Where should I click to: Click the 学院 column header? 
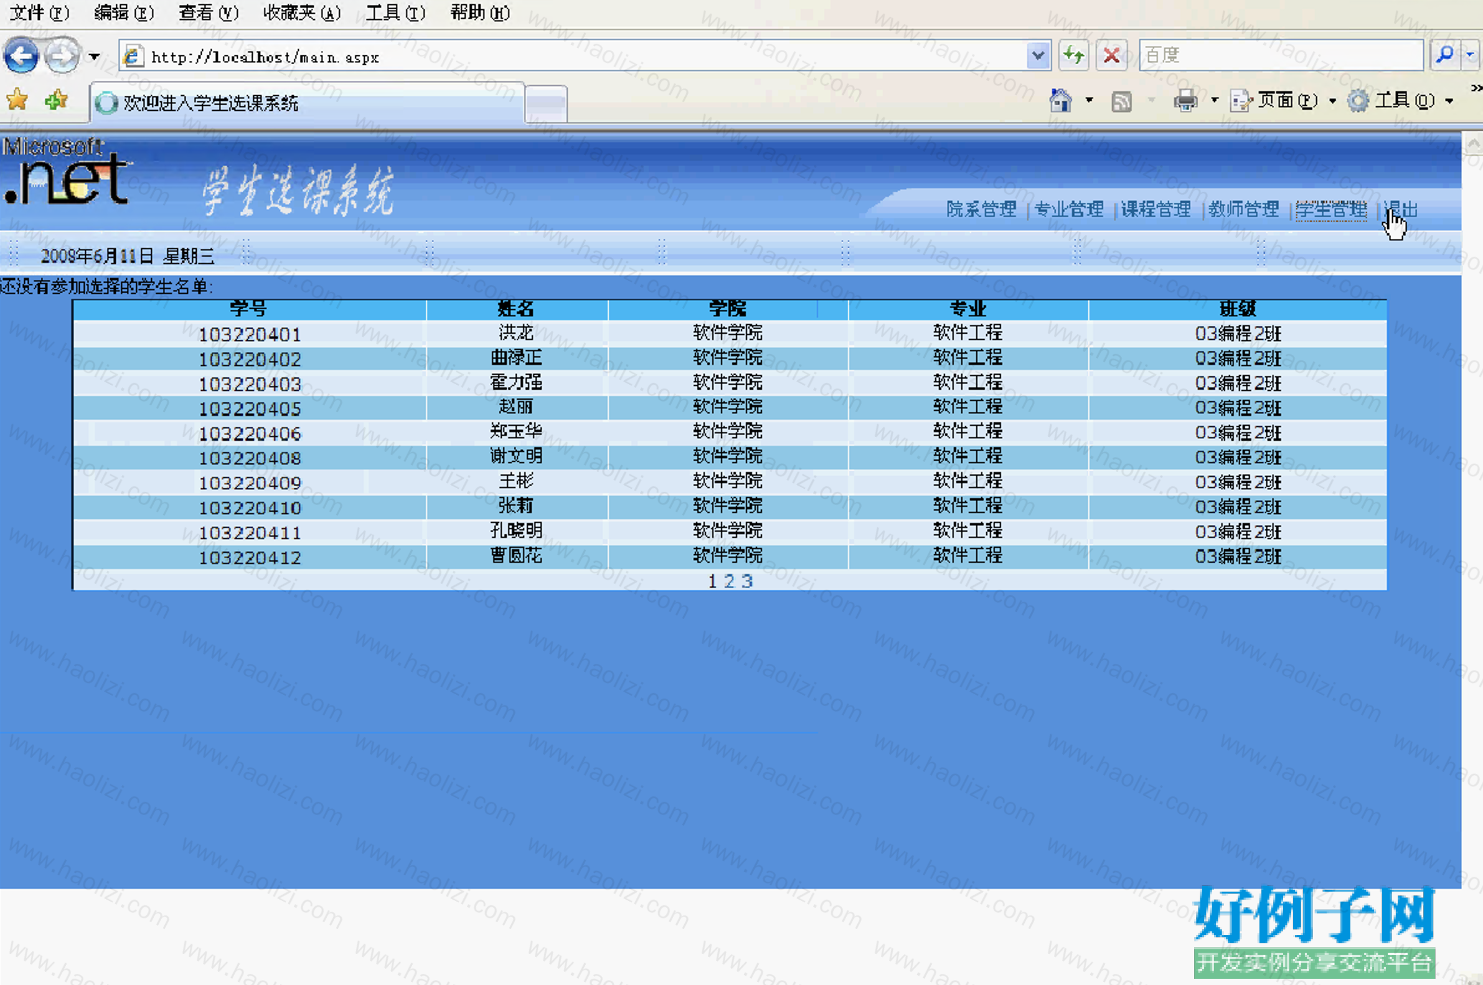point(727,308)
